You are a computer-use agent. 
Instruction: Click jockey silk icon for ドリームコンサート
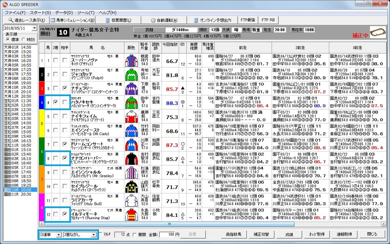(x=131, y=145)
